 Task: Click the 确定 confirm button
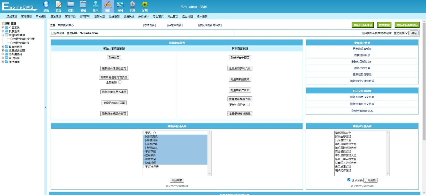pyautogui.click(x=414, y=33)
